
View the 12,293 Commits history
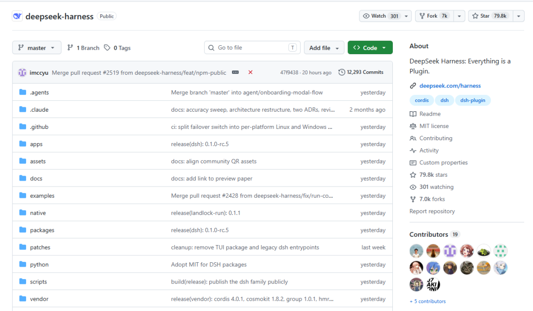click(x=361, y=72)
